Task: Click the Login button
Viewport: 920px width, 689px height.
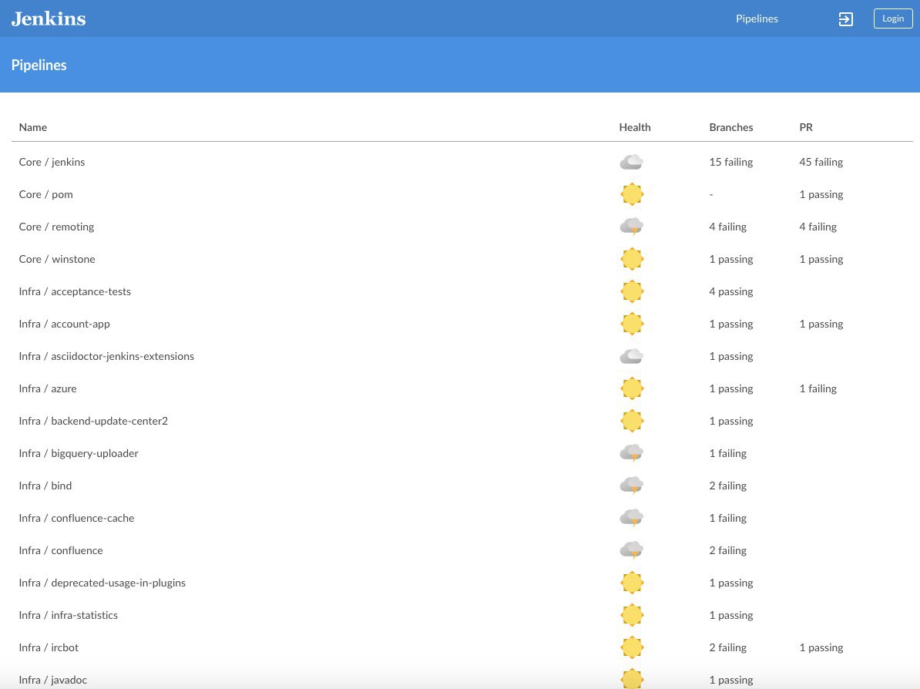Action: 893,18
